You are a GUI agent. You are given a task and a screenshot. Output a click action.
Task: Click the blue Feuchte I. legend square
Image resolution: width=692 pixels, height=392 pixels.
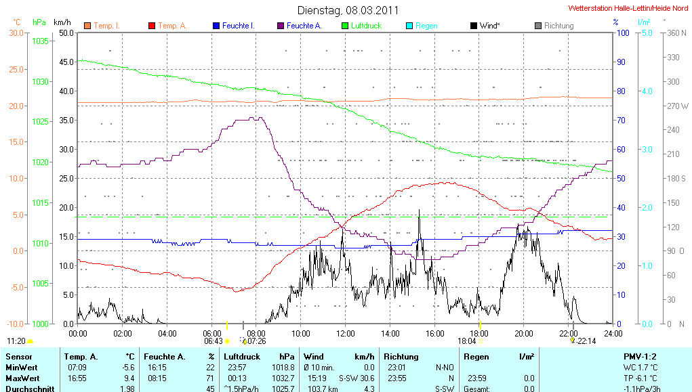coord(216,26)
